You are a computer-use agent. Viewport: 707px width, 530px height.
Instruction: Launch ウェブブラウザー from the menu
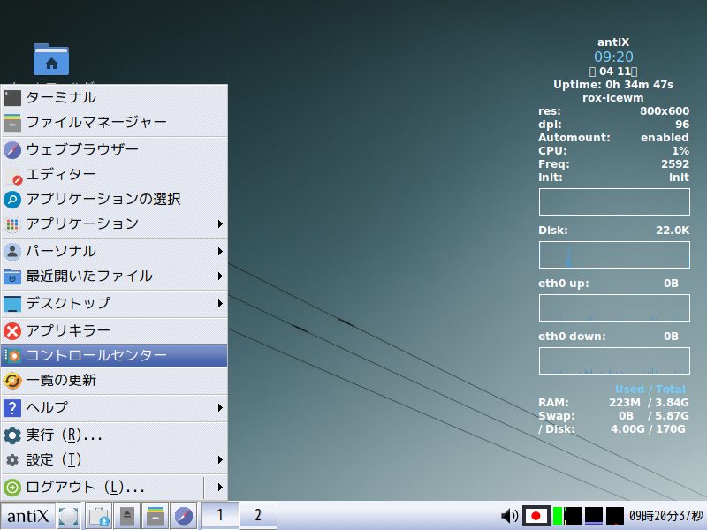[114, 149]
